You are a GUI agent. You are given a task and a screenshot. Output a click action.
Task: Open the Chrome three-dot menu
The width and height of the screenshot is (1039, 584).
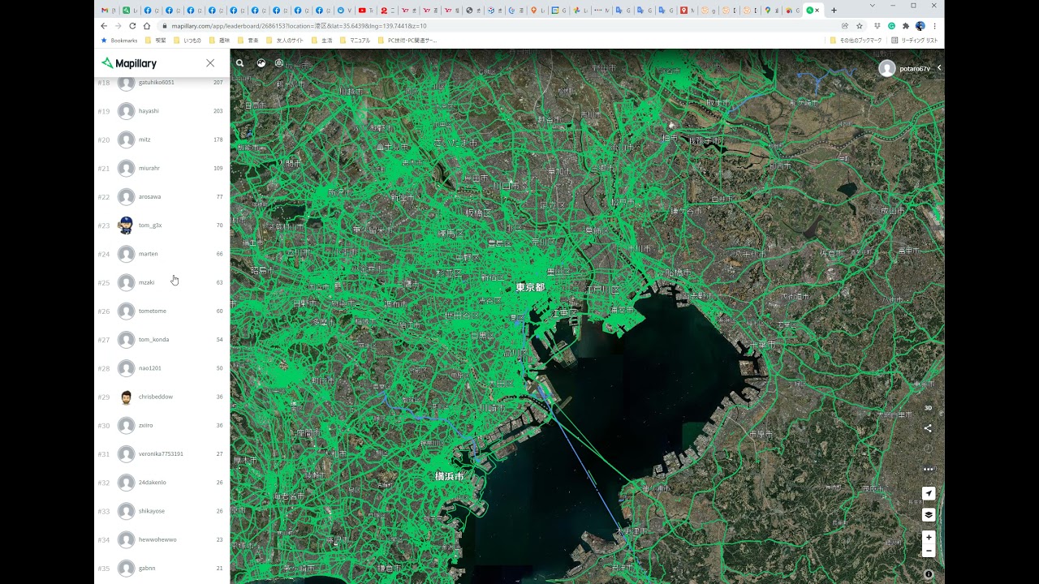[934, 26]
